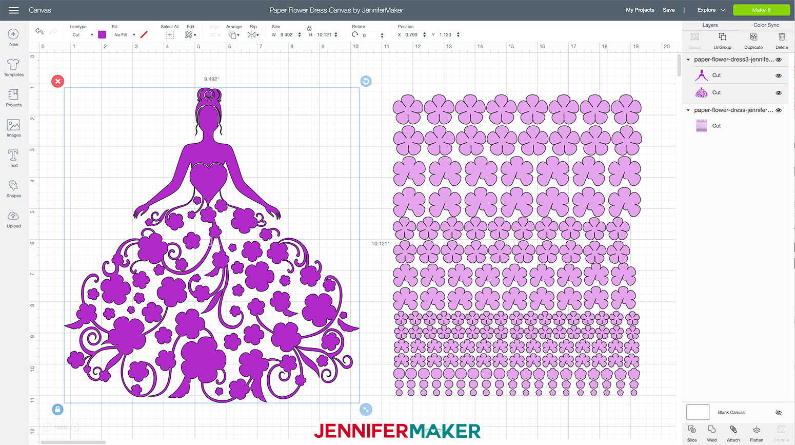
Task: Zoom in on the canvas
Action: pyautogui.click(x=75, y=427)
